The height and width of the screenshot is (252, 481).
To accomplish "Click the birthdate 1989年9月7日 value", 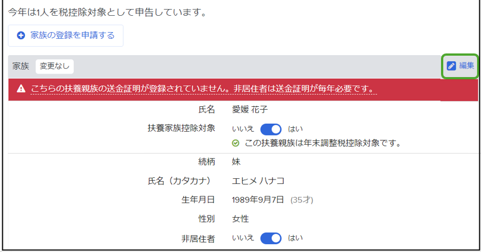I will 258,200.
